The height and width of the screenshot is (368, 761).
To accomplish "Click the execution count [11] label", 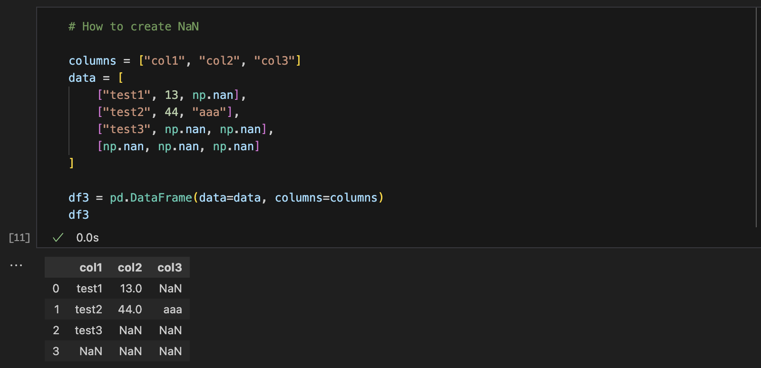I will pos(20,237).
